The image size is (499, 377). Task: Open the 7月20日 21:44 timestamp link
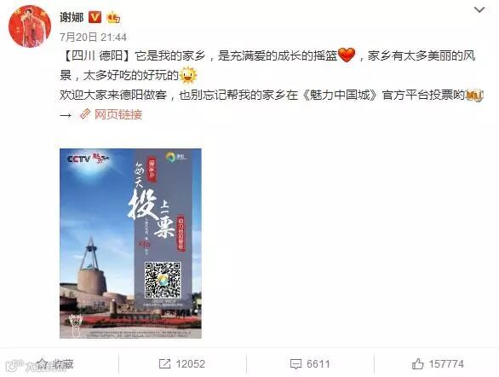click(94, 38)
